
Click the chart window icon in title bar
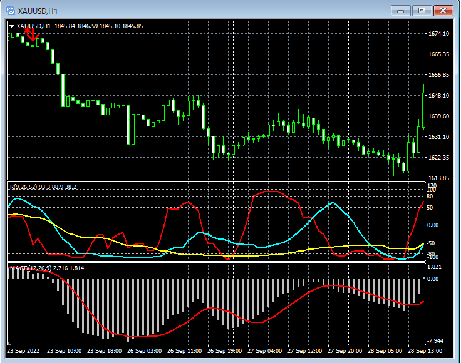tap(11, 11)
